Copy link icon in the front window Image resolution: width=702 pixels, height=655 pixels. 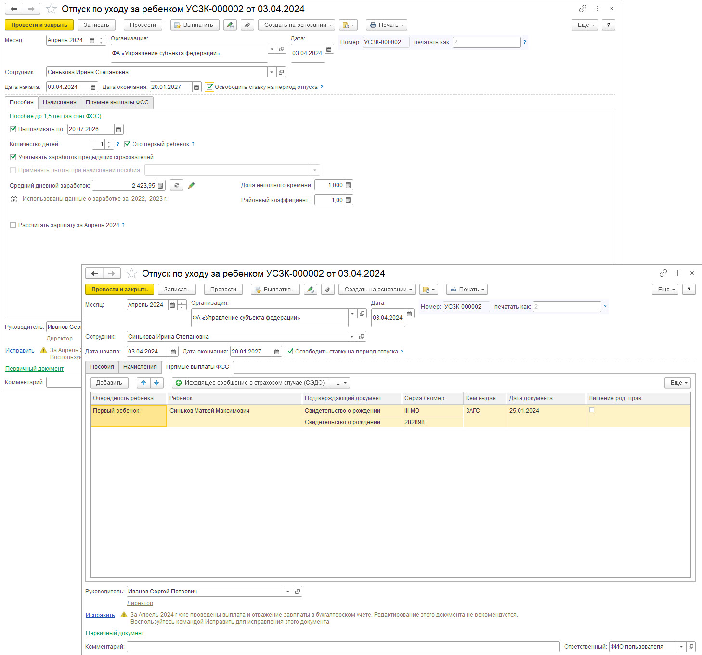pos(663,273)
